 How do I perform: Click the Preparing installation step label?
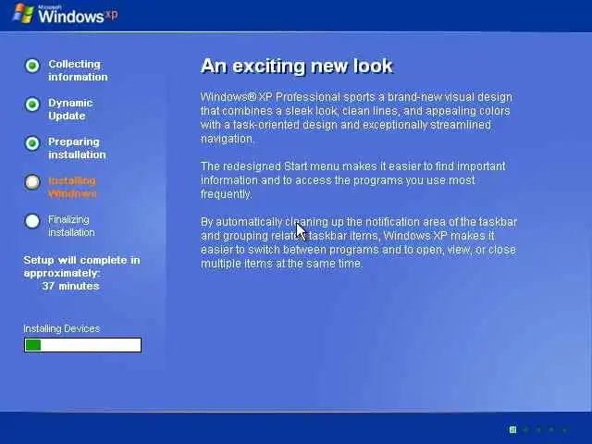click(77, 148)
